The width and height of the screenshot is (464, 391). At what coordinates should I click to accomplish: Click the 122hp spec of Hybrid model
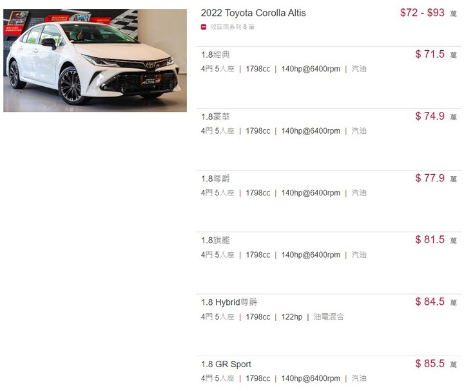pos(292,317)
